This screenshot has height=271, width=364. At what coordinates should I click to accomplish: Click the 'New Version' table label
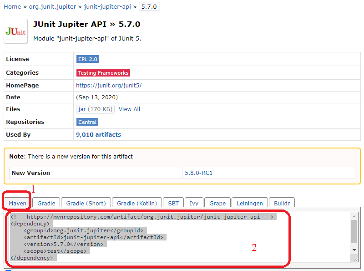30,173
